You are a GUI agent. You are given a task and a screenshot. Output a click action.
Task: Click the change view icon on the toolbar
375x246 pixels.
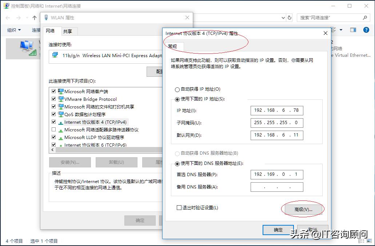click(x=332, y=29)
